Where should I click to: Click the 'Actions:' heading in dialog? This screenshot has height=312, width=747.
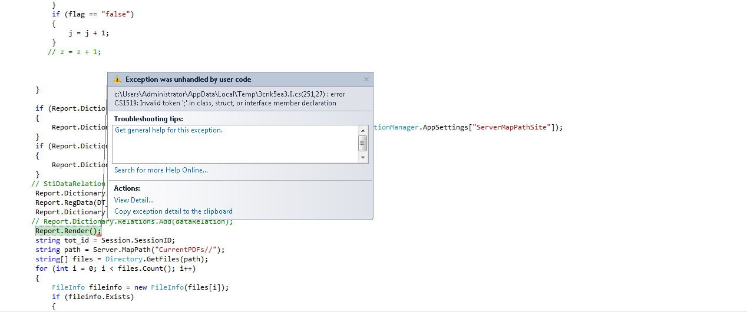[127, 188]
